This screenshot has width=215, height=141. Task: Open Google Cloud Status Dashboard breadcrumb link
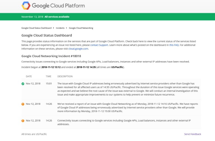(x=36, y=28)
